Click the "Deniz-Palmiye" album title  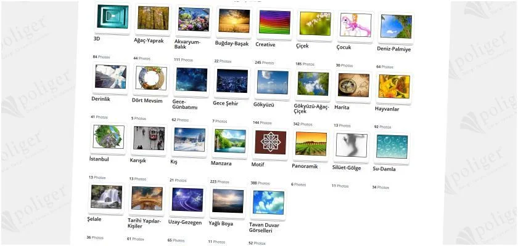(394, 49)
